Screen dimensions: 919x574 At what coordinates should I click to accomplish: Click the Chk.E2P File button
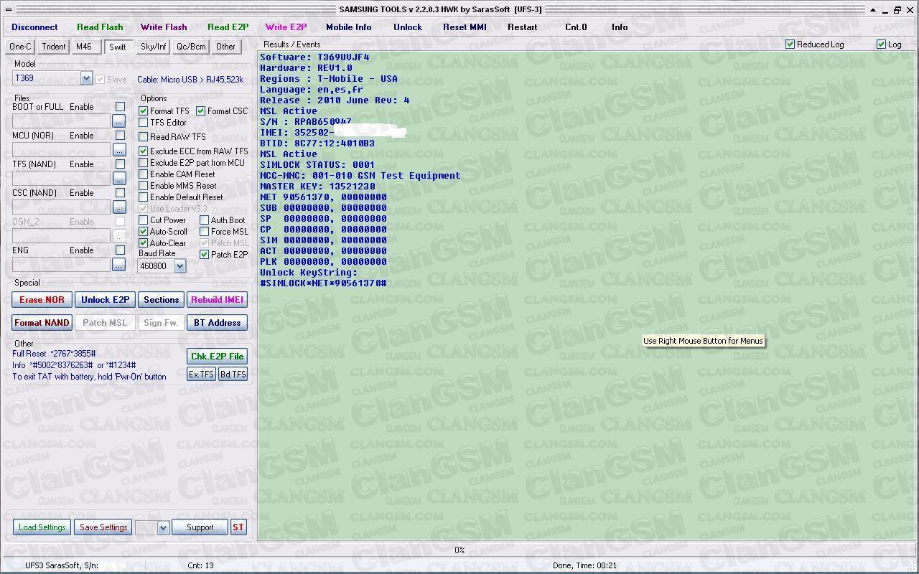click(x=217, y=357)
